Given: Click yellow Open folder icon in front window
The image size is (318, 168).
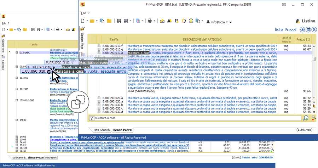Looking at the screenshot, I should [92, 21].
